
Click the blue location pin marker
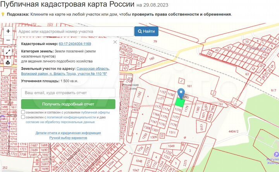point(181,93)
